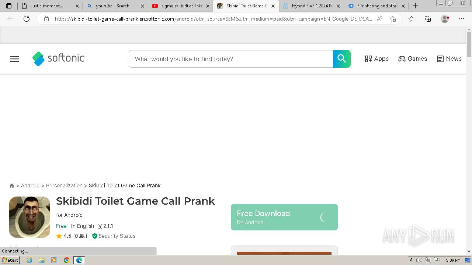The width and height of the screenshot is (472, 265).
Task: Click the Free Download for Android button
Action: [284, 217]
